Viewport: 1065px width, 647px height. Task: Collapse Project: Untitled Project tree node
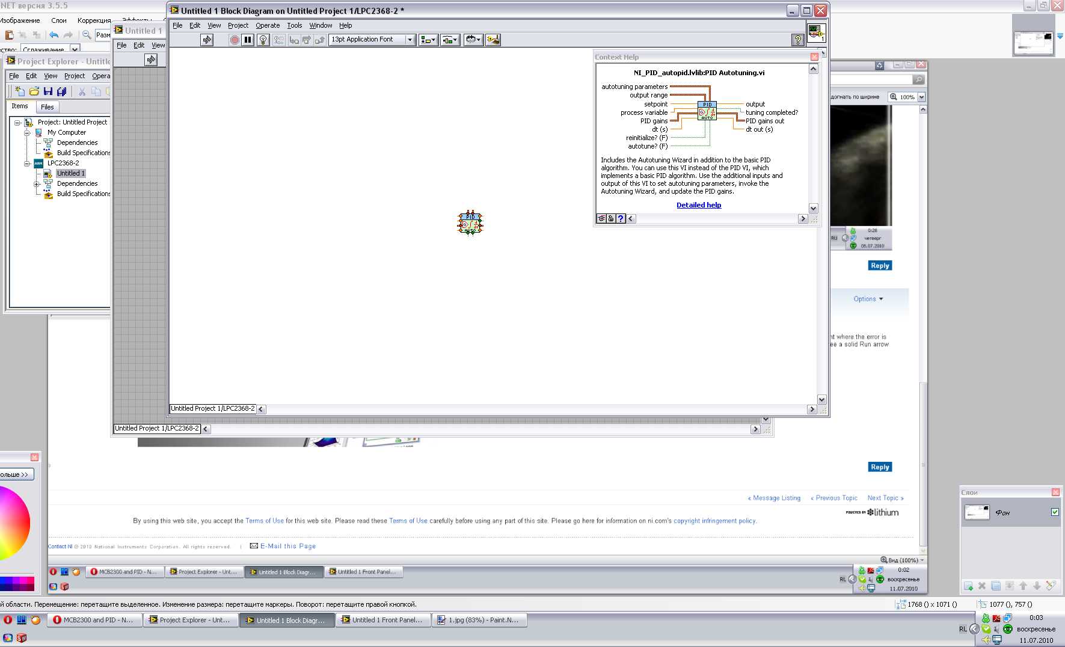[17, 122]
